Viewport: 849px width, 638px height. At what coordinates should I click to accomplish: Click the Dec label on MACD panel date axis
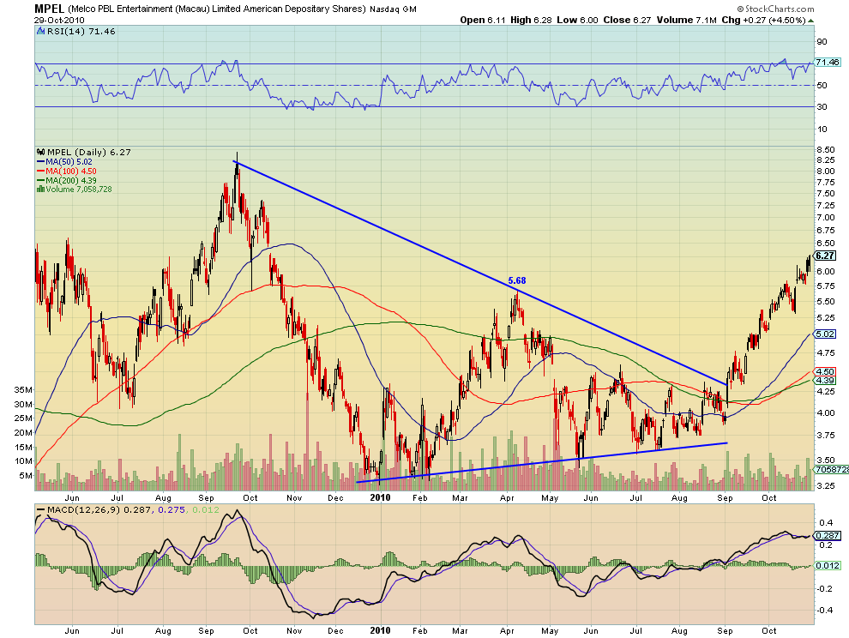click(335, 631)
